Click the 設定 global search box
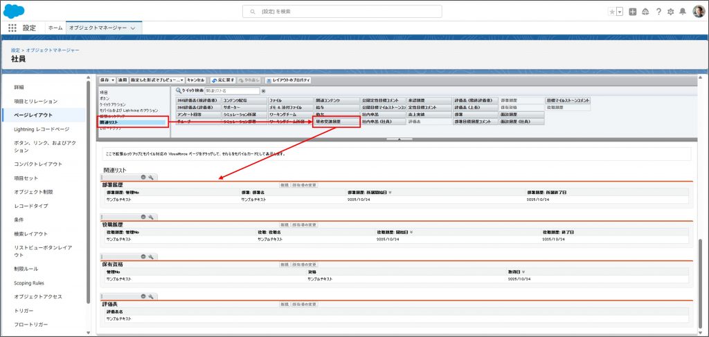Image resolution: width=709 pixels, height=337 pixels. (x=354, y=12)
